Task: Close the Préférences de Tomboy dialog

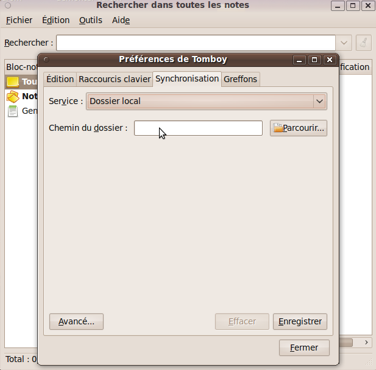Action: coord(329,60)
